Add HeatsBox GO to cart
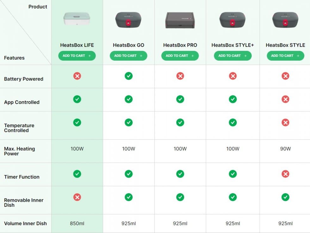 128,56
